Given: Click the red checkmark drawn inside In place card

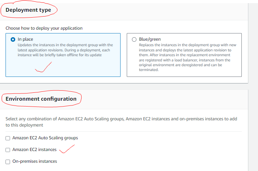Looking at the screenshot, I should (43, 67).
